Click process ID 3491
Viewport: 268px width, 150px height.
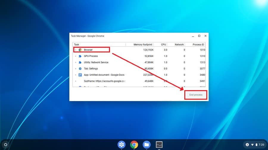(x=202, y=81)
